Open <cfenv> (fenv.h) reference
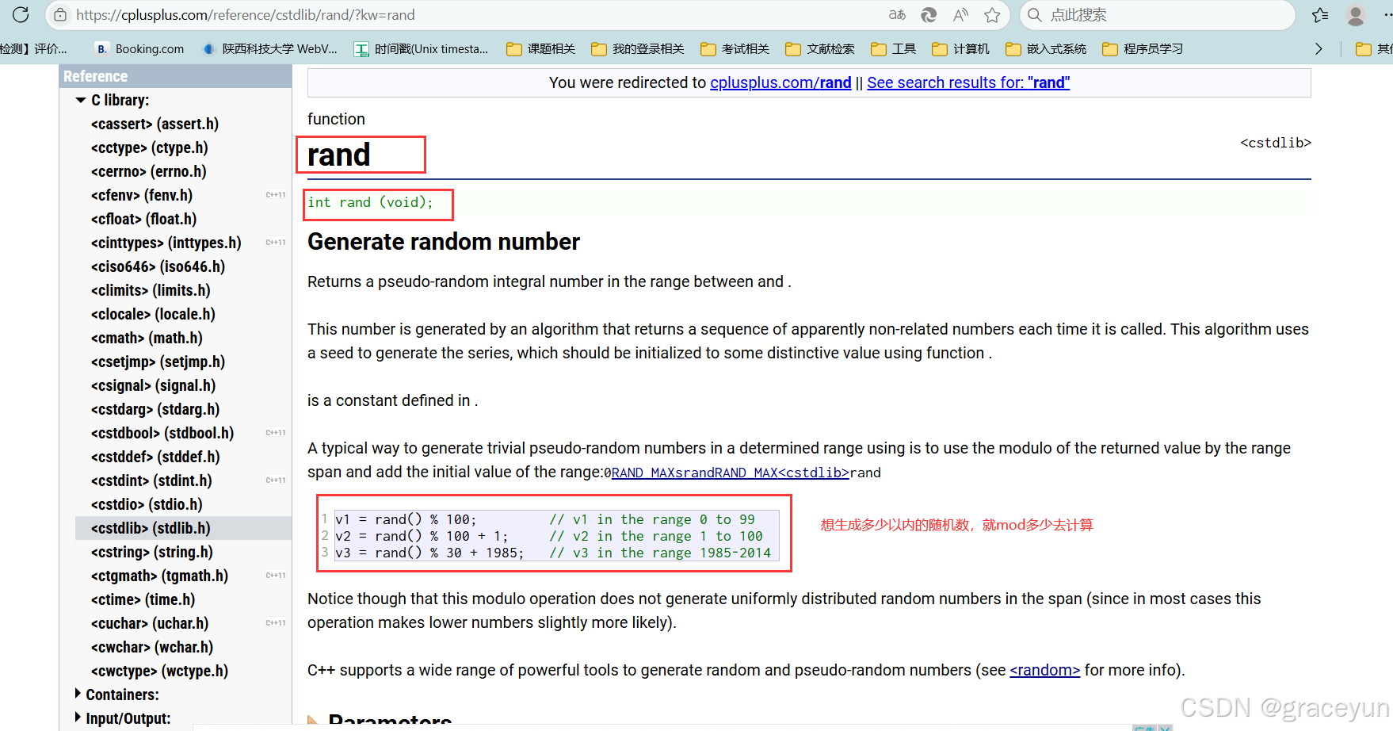Viewport: 1393px width, 731px height. point(142,195)
